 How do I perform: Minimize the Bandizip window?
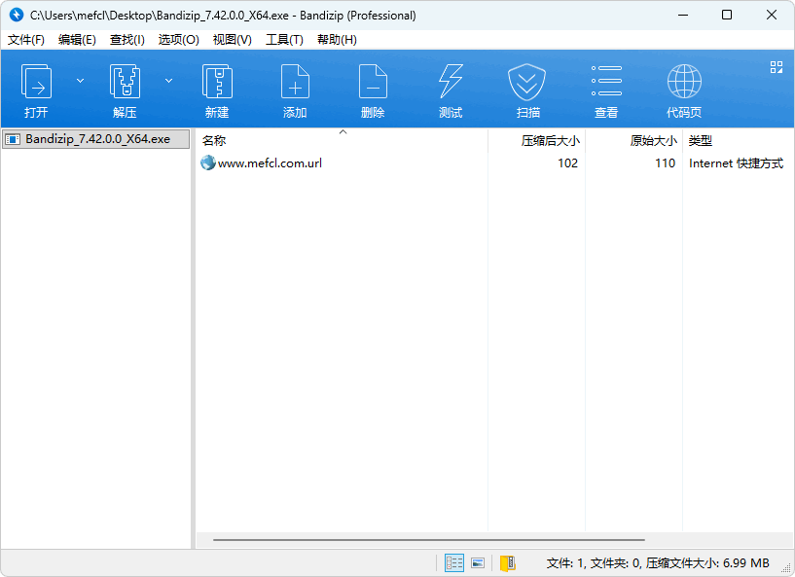point(683,16)
